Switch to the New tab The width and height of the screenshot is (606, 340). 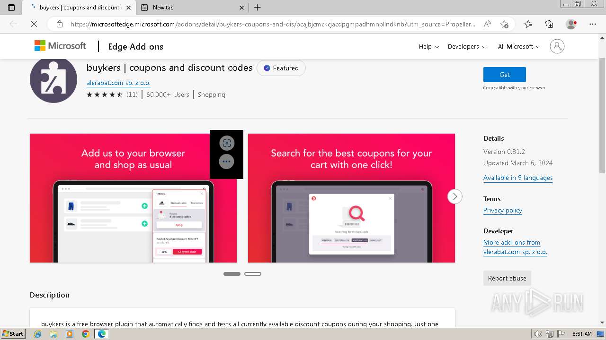pos(192,8)
